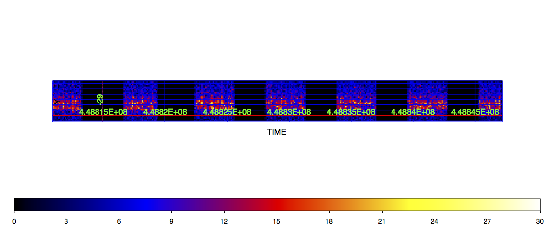
Task: Pick the red region of the colorbar
Action: [278, 205]
